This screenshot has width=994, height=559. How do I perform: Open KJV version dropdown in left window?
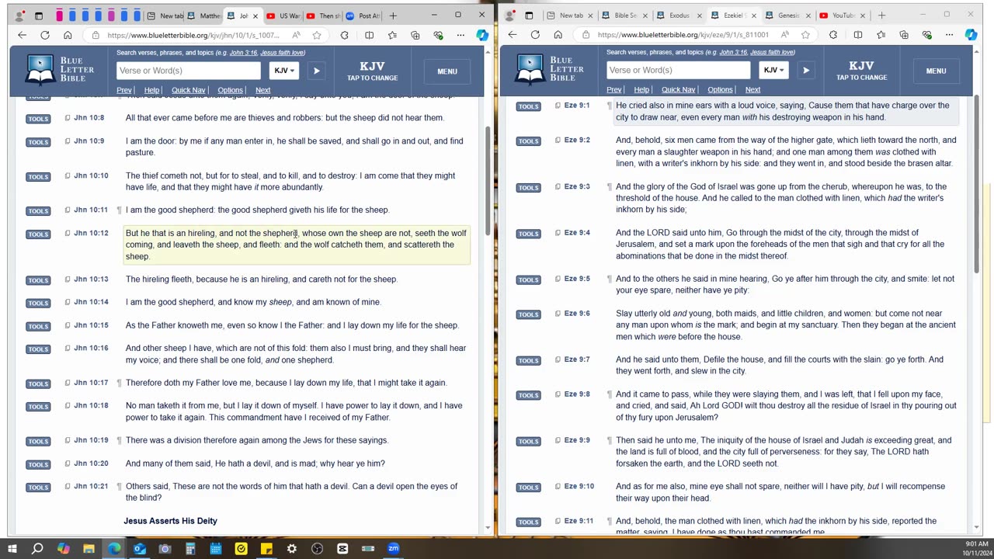click(x=284, y=71)
